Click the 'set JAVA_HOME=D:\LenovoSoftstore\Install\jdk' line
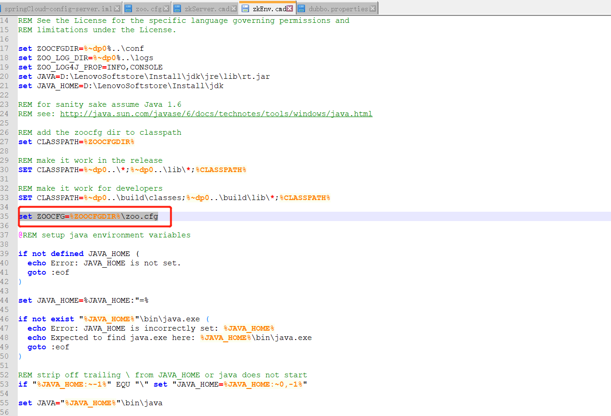 (x=121, y=86)
